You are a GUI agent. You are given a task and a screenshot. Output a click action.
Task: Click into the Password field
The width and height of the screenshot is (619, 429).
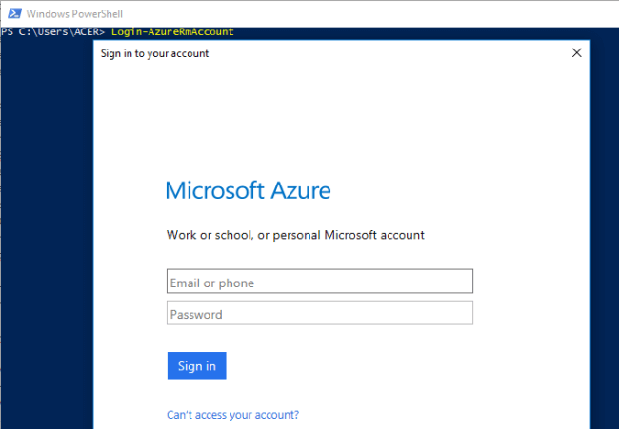click(x=320, y=313)
